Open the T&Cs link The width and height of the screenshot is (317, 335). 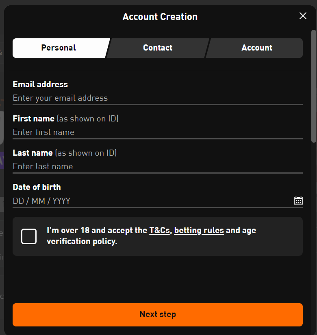click(x=159, y=230)
